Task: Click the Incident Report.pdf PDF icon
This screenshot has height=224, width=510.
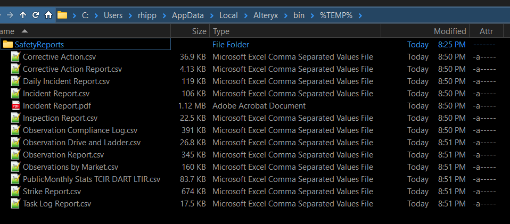Action: [15, 106]
